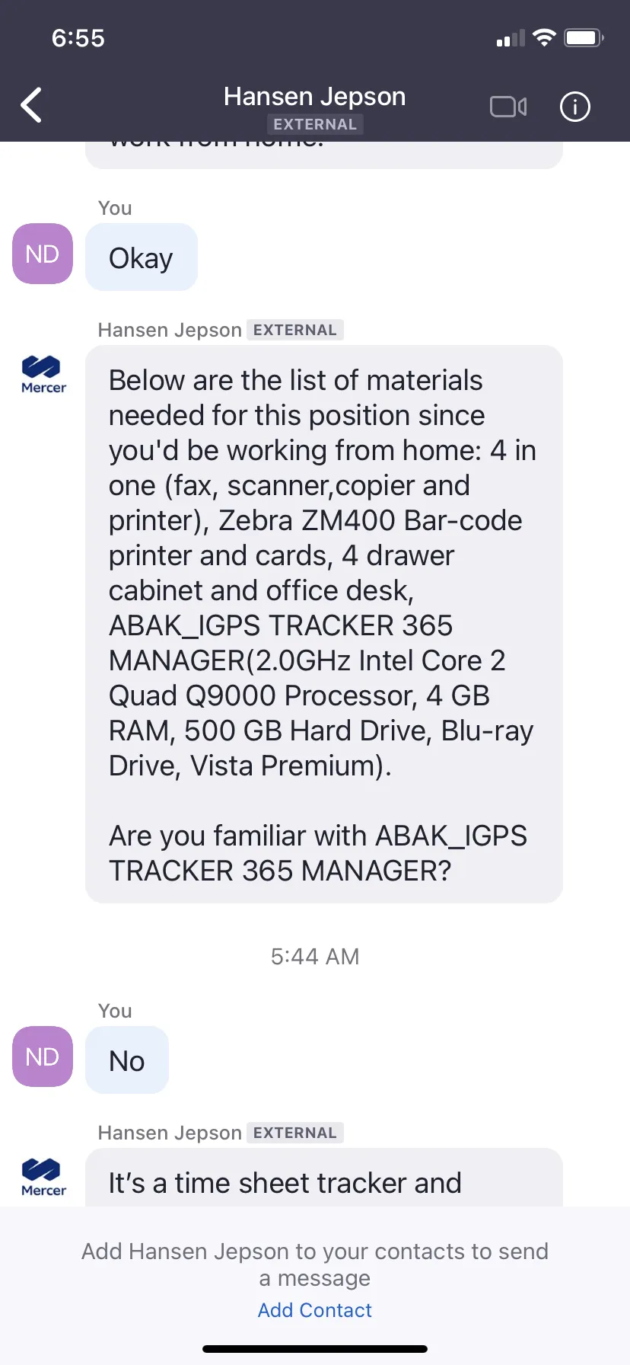630x1365 pixels.
Task: Tap the Hansen Jepson title in the header
Action: pyautogui.click(x=315, y=97)
